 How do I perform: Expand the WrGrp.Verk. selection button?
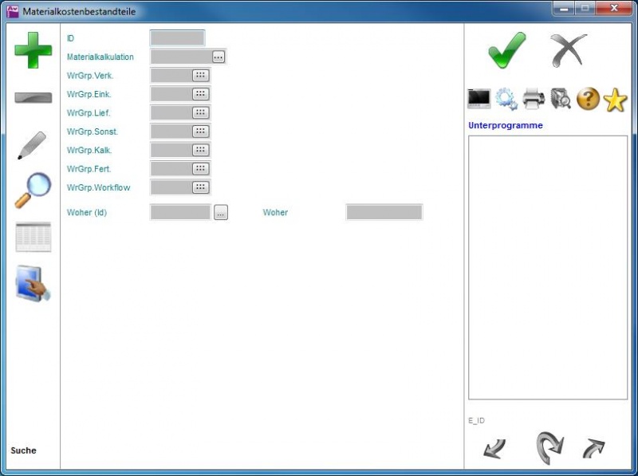[x=200, y=75]
